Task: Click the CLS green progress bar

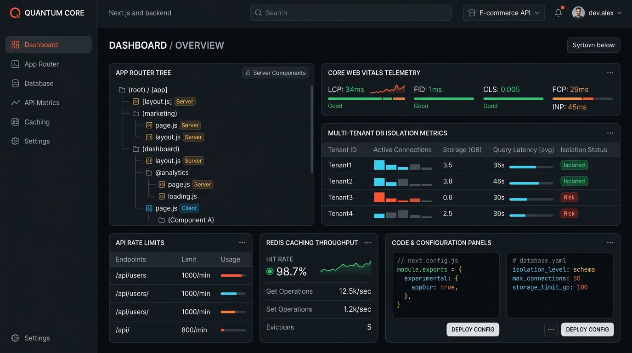Action: click(x=513, y=99)
